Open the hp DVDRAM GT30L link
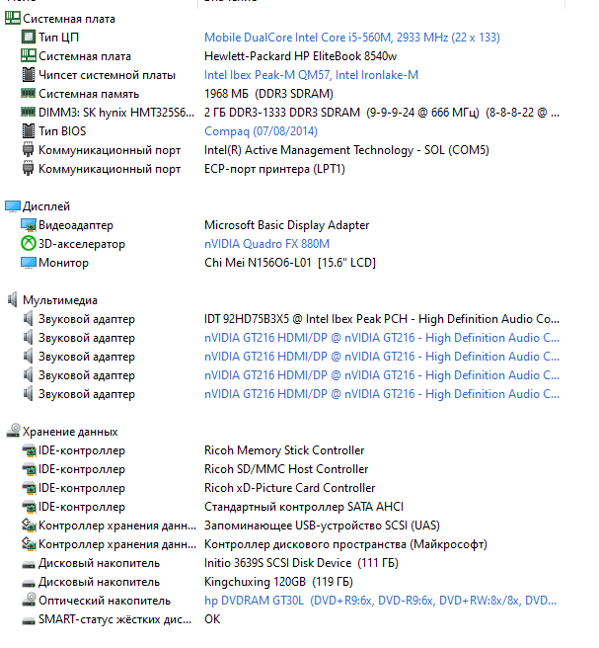This screenshot has height=648, width=599. pyautogui.click(x=381, y=601)
